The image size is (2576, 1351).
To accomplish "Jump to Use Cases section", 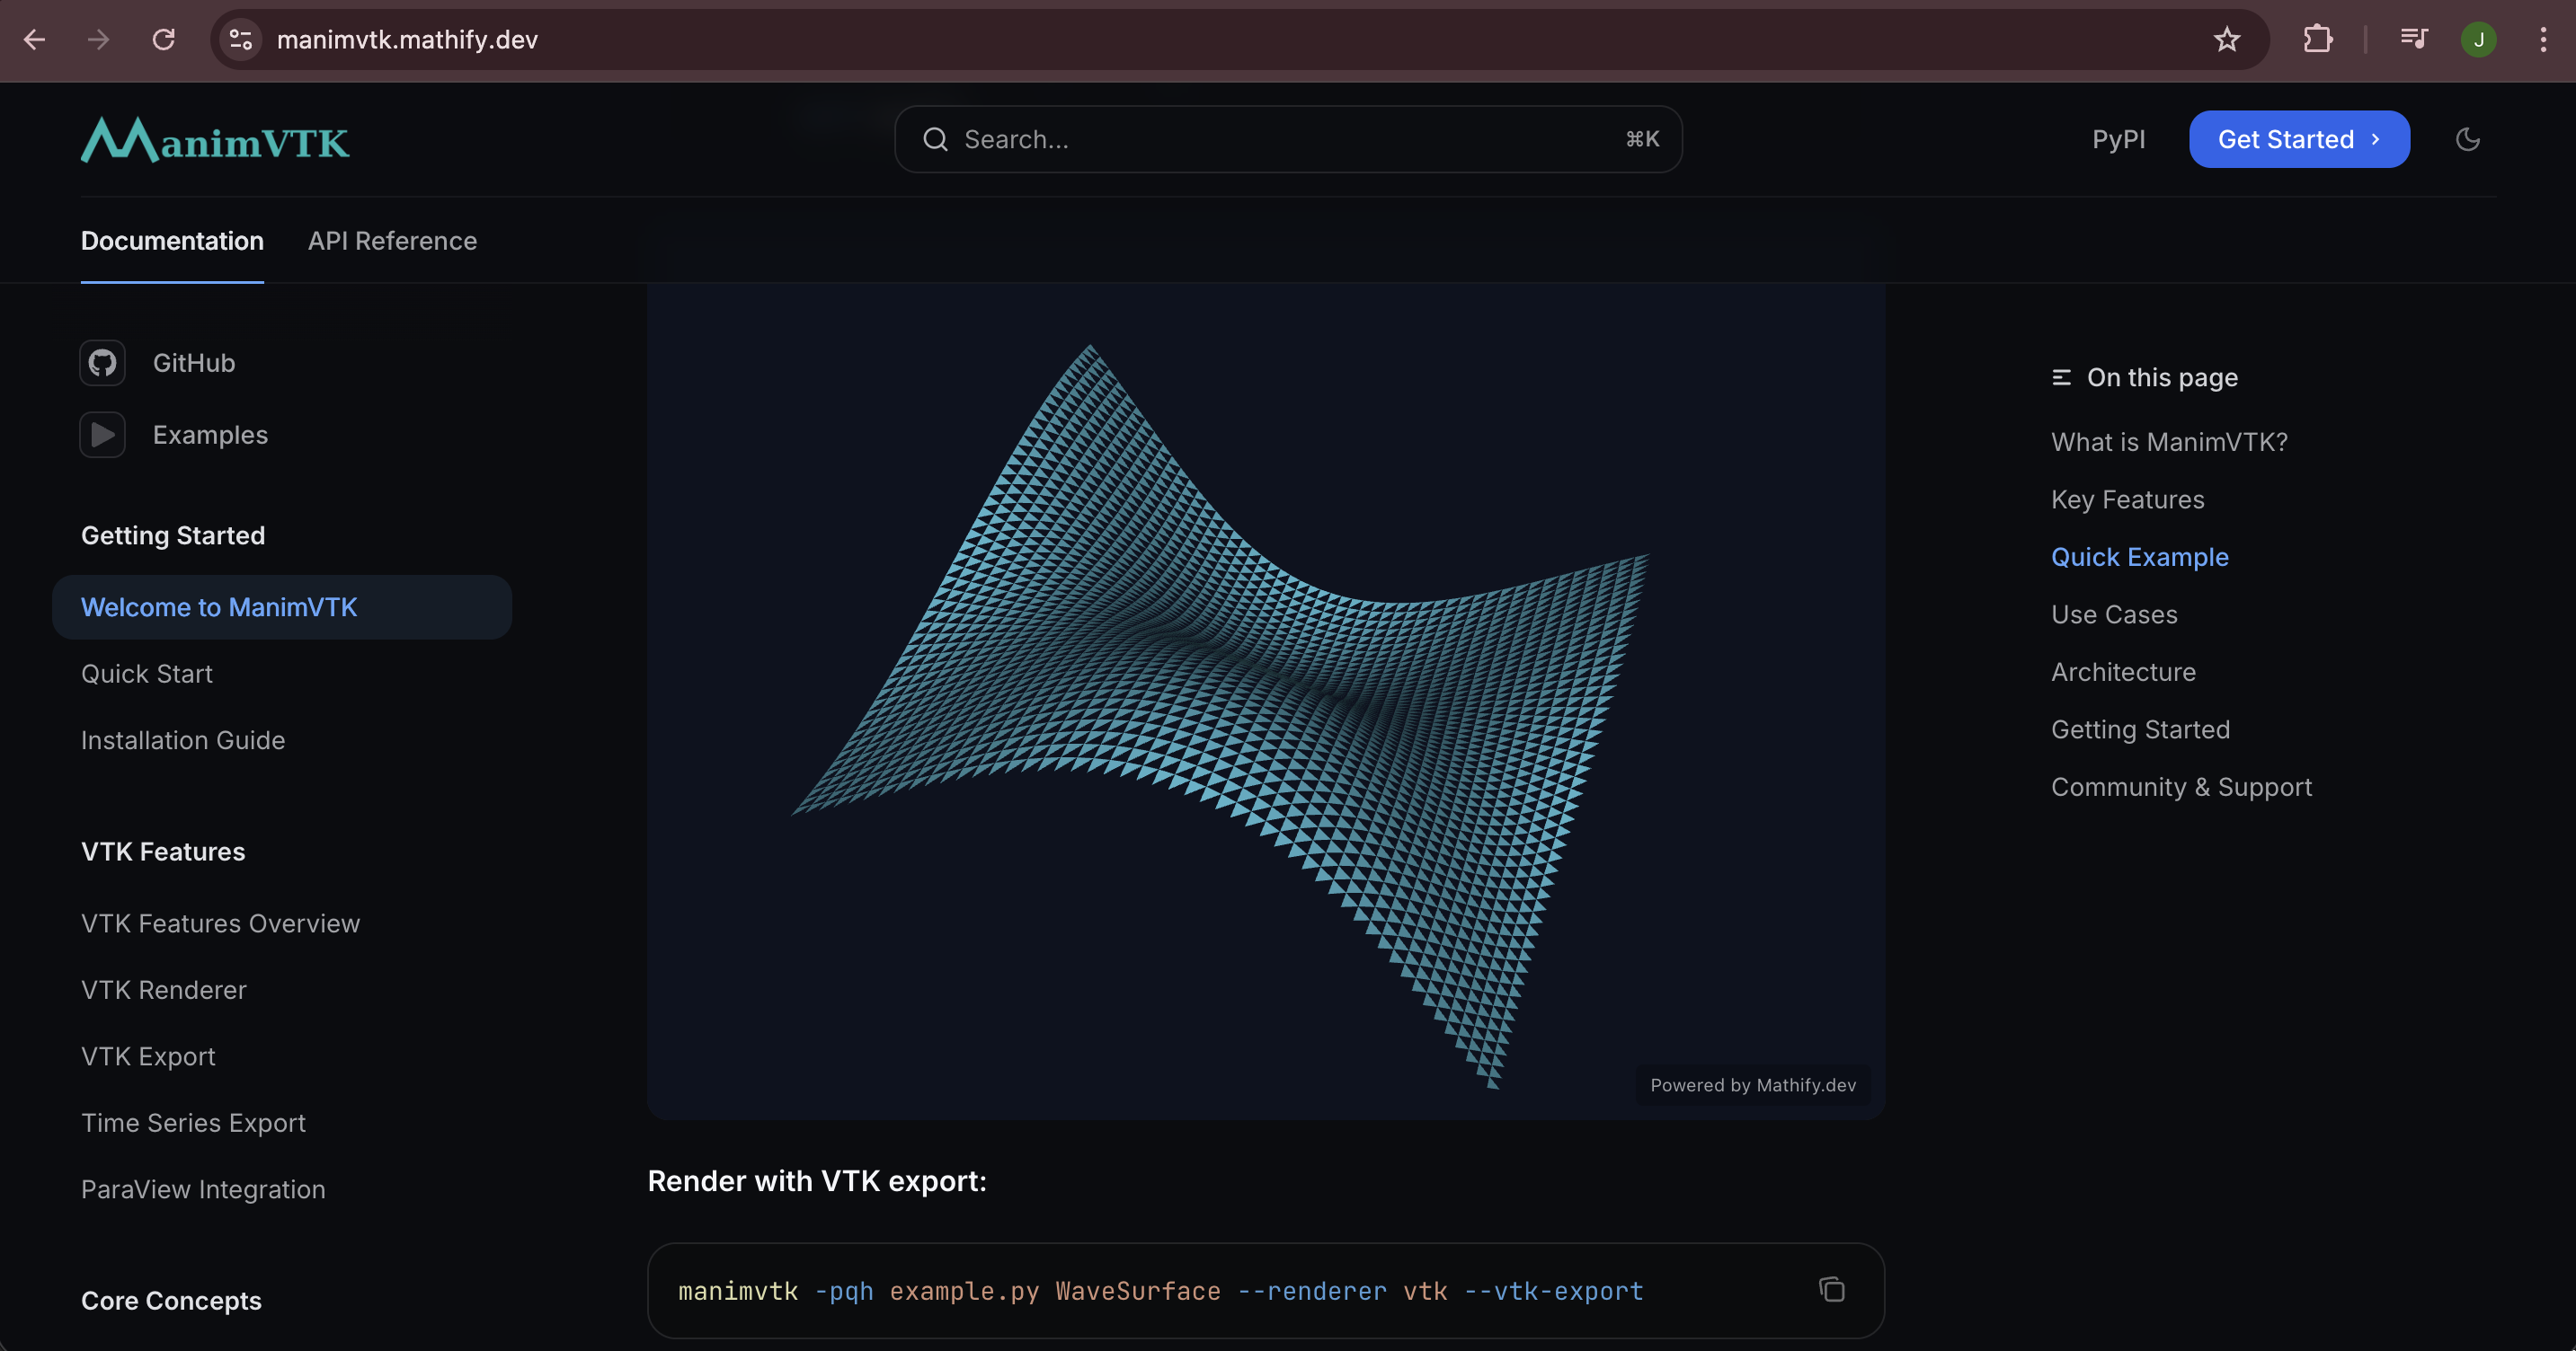I will click(x=2114, y=614).
